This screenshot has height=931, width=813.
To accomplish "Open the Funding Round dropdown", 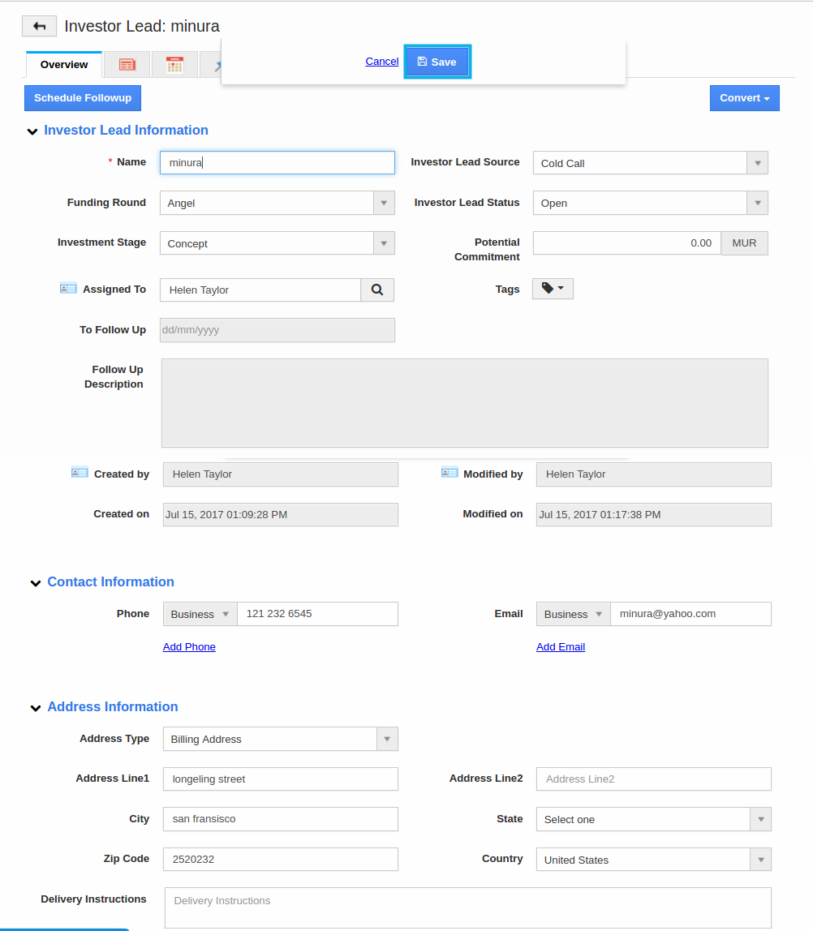I will [x=277, y=203].
